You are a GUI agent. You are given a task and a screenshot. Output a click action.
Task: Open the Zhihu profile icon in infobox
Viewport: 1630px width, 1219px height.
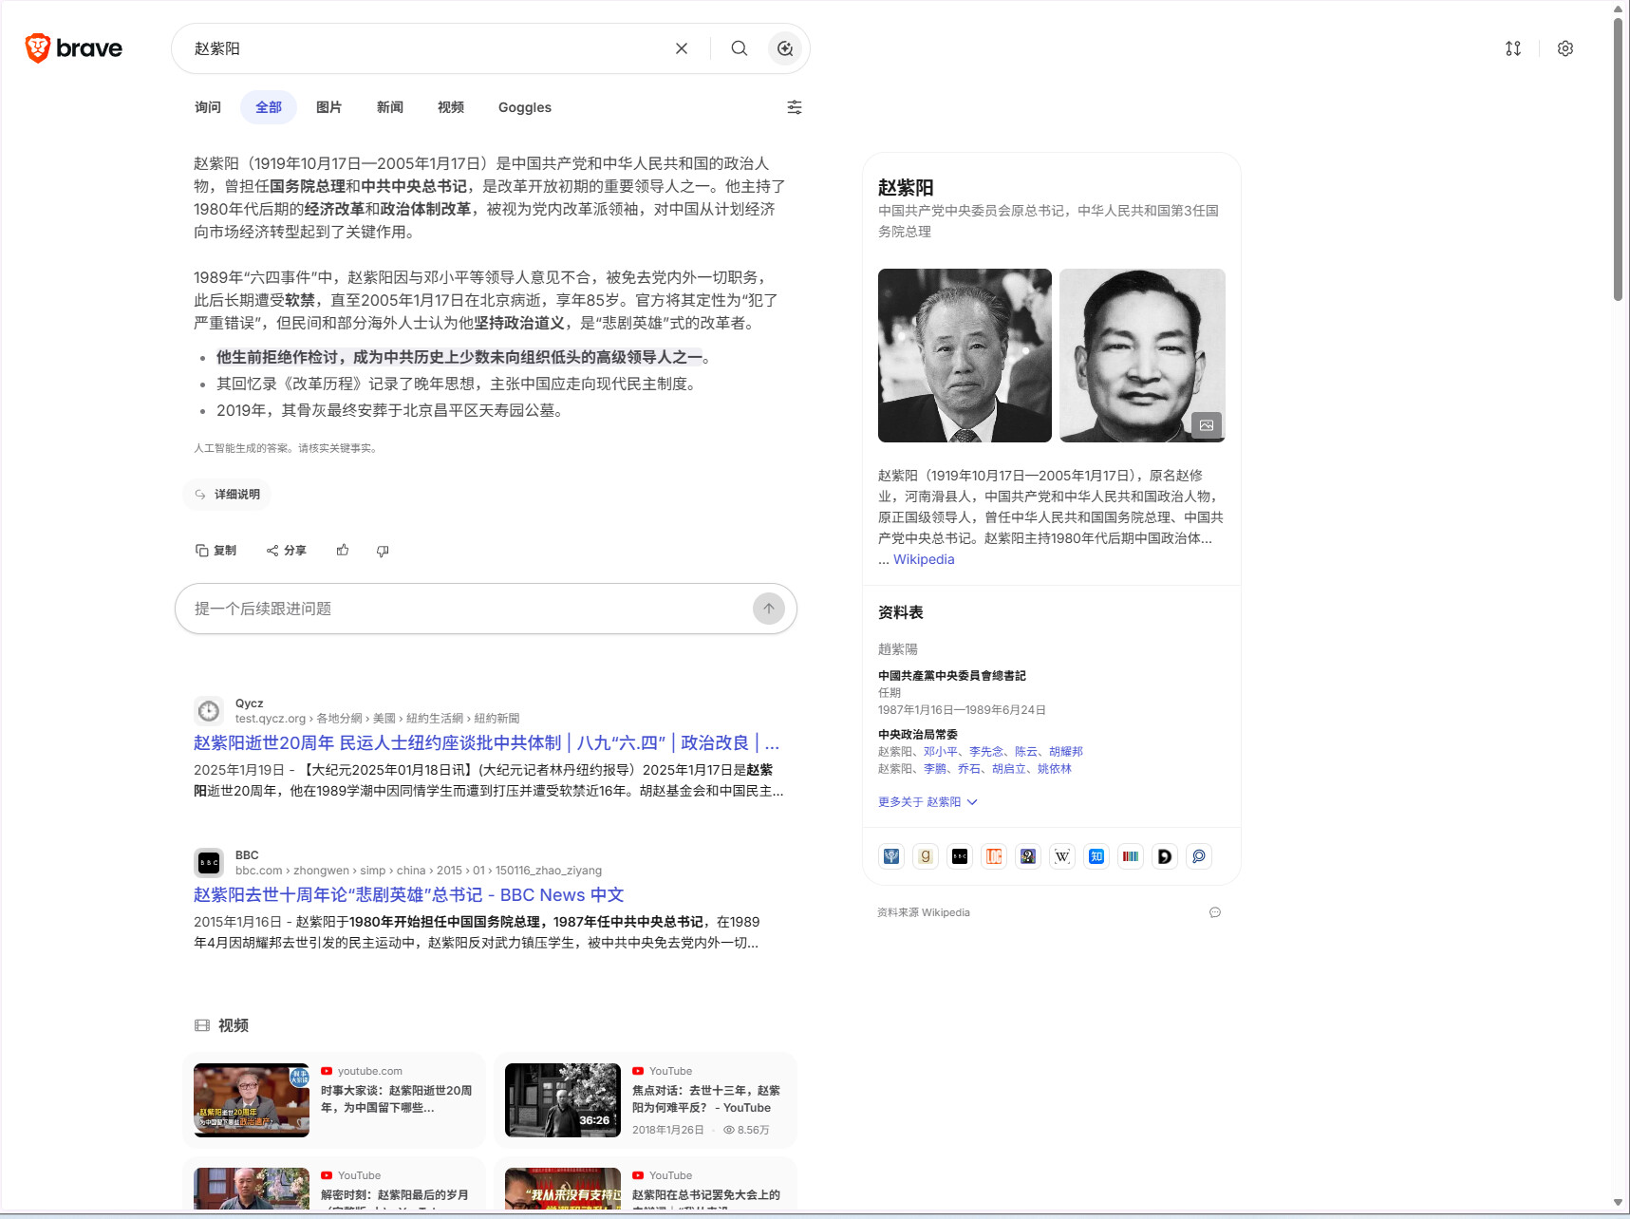pyautogui.click(x=1096, y=856)
